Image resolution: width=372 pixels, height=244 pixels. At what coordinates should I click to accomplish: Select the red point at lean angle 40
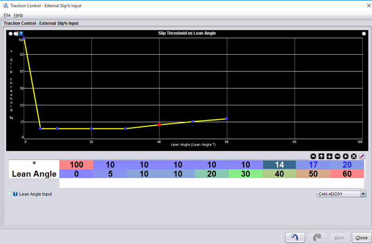(159, 125)
